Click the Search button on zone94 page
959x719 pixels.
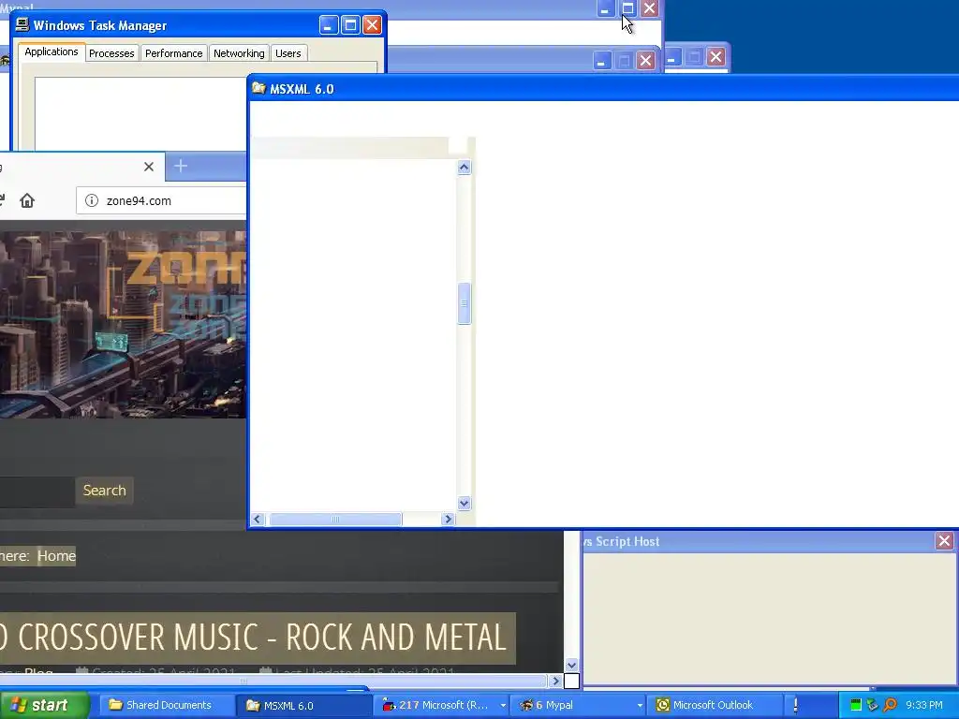105,491
